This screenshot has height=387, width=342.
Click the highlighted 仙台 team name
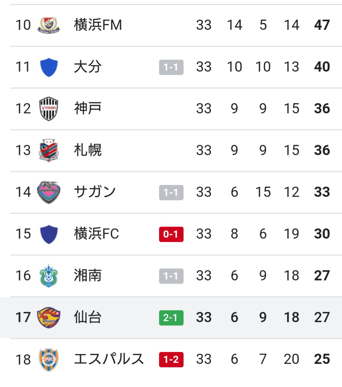[88, 317]
